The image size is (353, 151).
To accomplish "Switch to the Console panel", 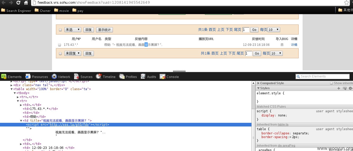I will (169, 77).
